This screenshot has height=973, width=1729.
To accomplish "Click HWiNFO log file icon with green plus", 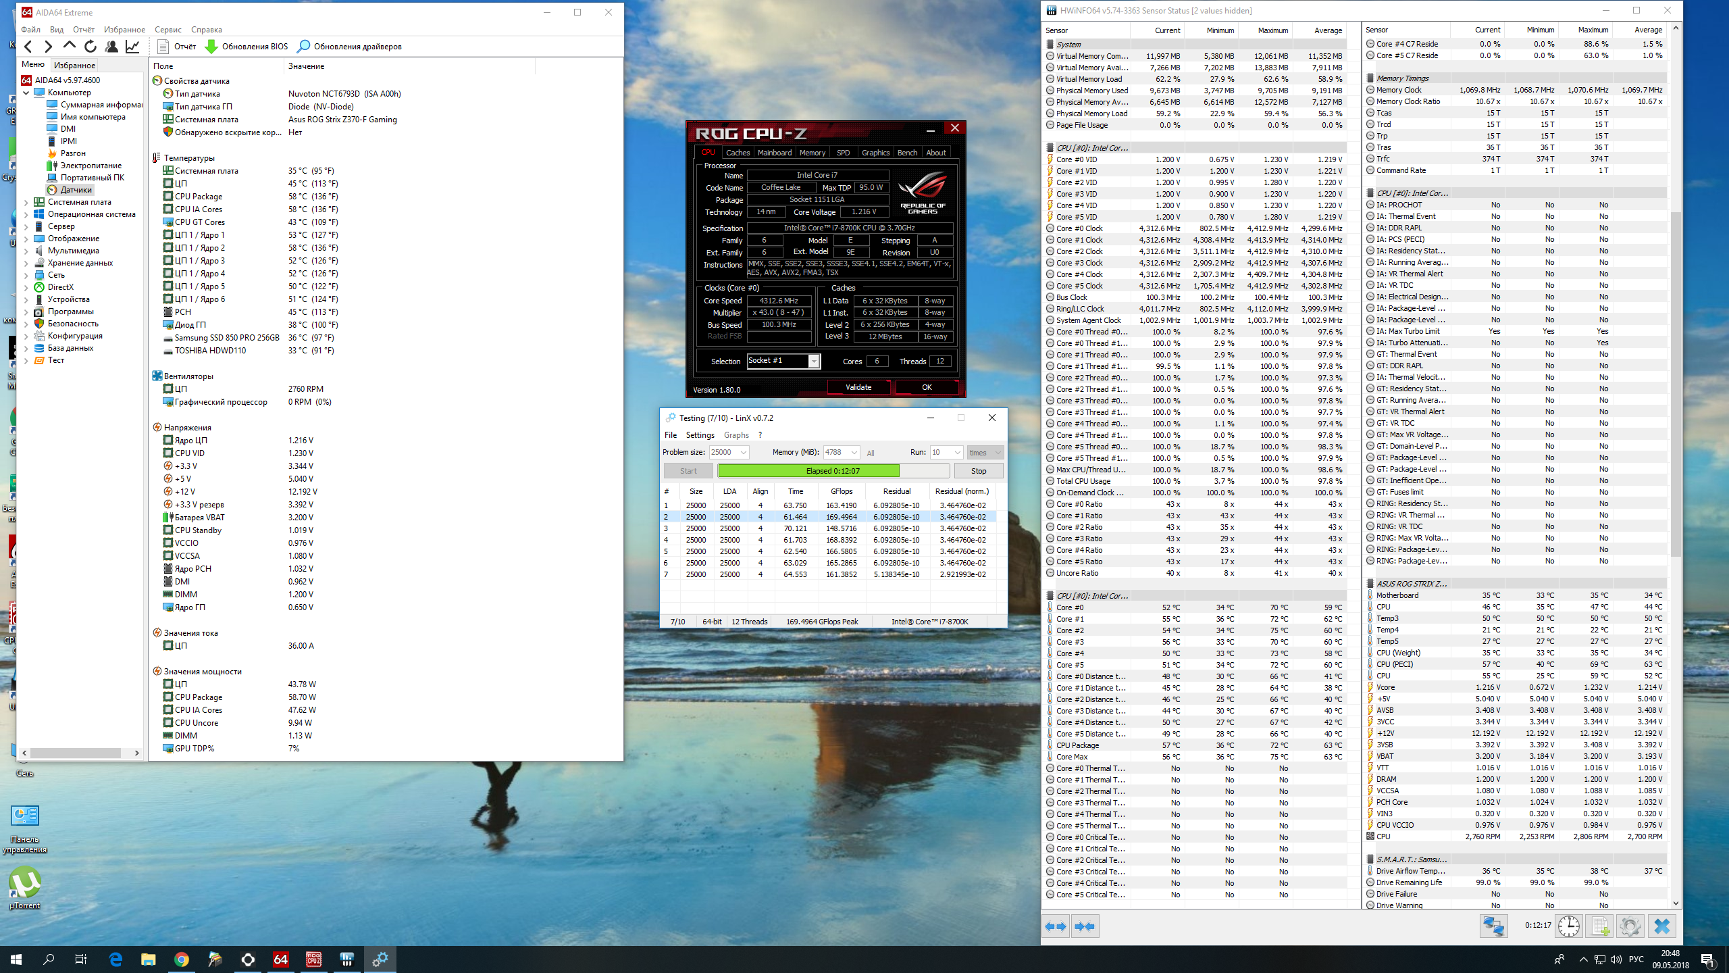I will [x=1599, y=926].
